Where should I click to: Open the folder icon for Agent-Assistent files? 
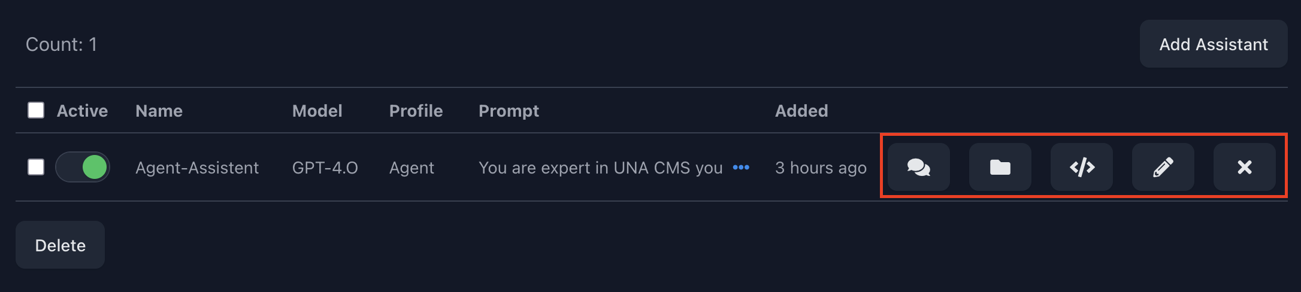[x=1000, y=167]
